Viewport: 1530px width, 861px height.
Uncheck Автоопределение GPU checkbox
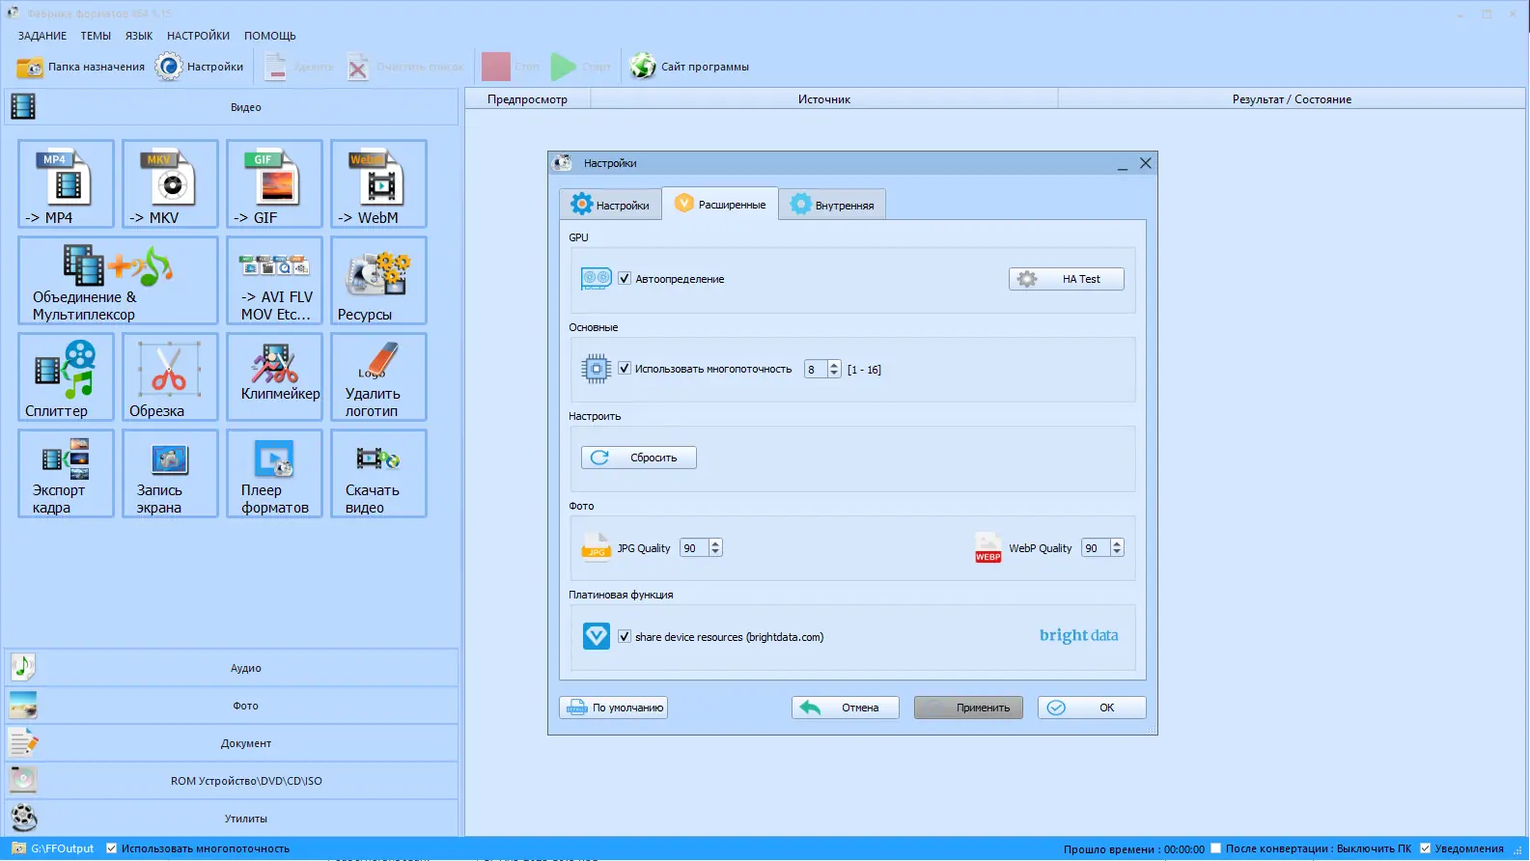click(x=625, y=279)
